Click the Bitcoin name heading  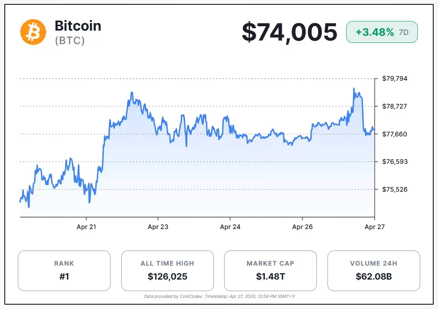78,26
